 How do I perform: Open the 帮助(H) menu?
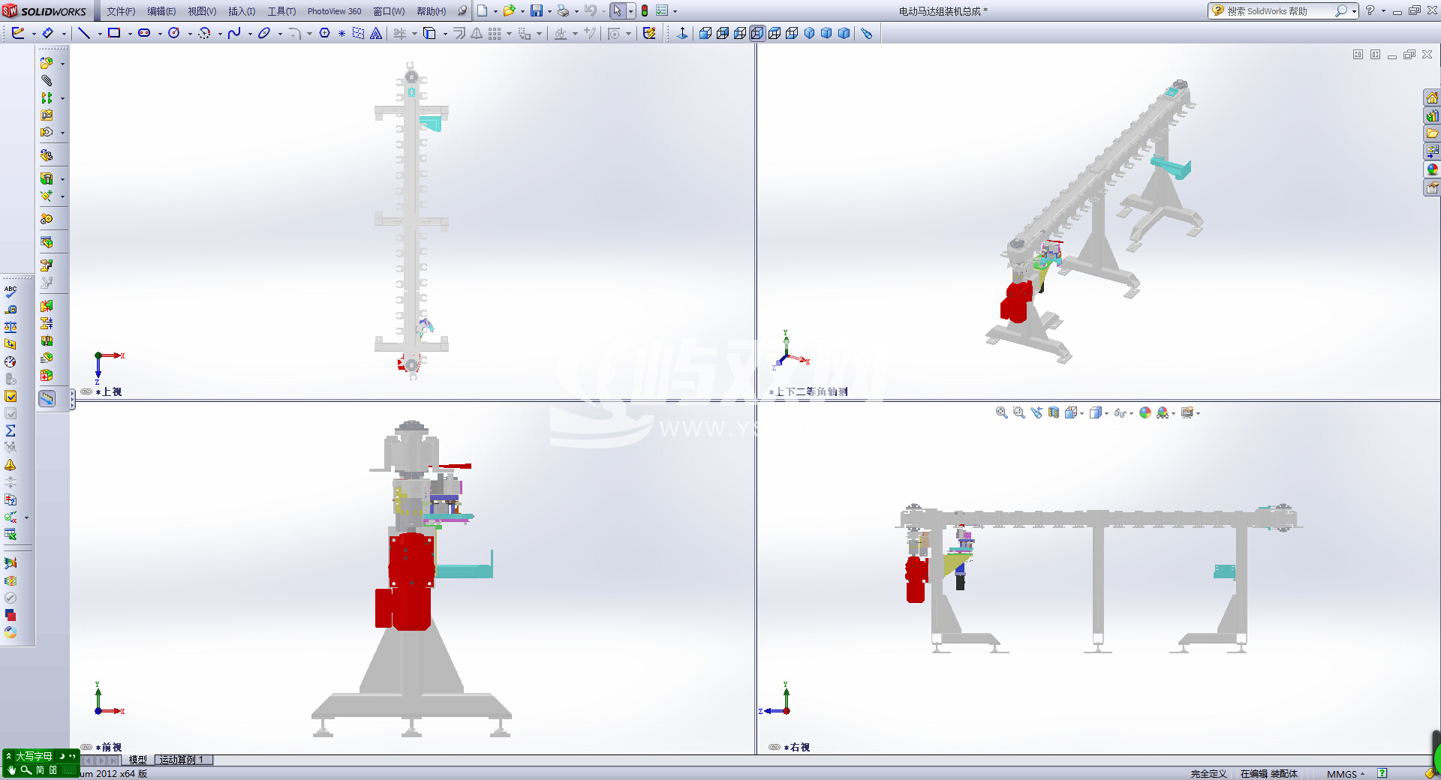(x=431, y=11)
